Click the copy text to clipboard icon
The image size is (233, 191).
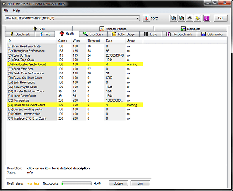pos(174,18)
